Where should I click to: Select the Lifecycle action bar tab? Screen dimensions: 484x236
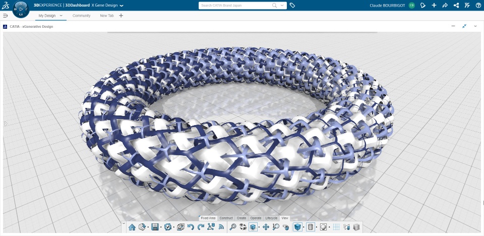click(x=271, y=218)
